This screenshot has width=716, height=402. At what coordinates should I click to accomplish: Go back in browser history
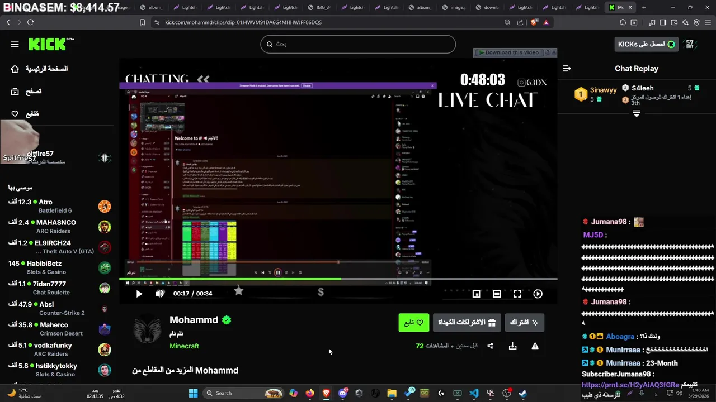(8, 22)
